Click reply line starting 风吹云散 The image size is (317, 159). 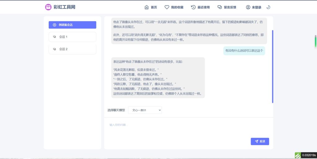(145, 84)
